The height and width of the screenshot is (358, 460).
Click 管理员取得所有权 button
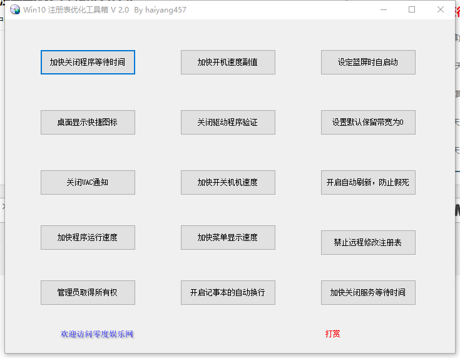click(88, 292)
